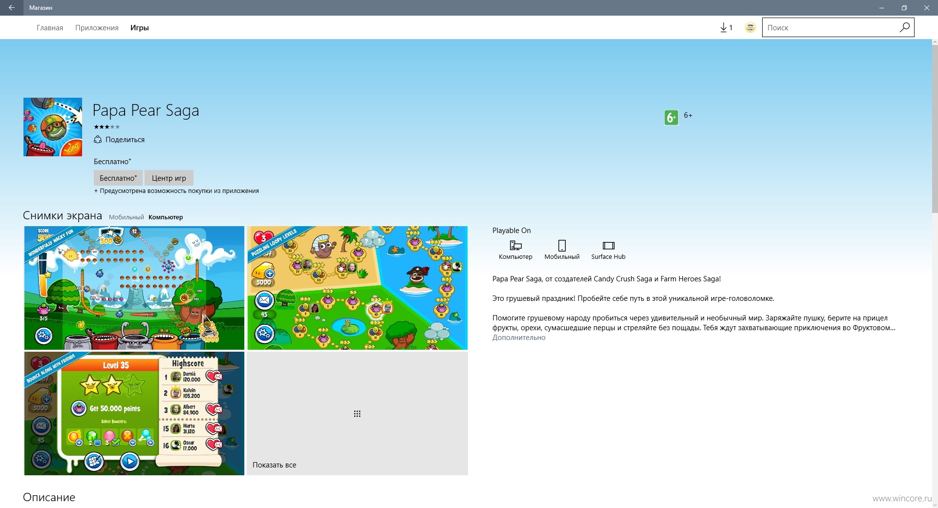This screenshot has width=938, height=508.
Task: Click the Описание heading
Action: point(49,497)
